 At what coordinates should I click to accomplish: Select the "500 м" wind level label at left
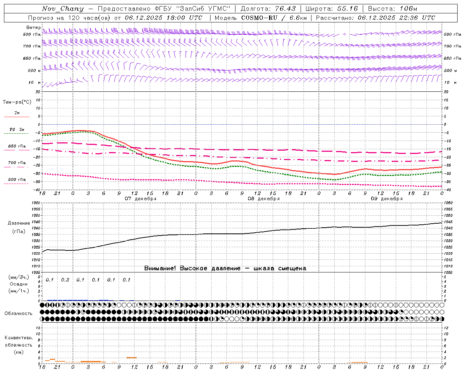click(35, 70)
